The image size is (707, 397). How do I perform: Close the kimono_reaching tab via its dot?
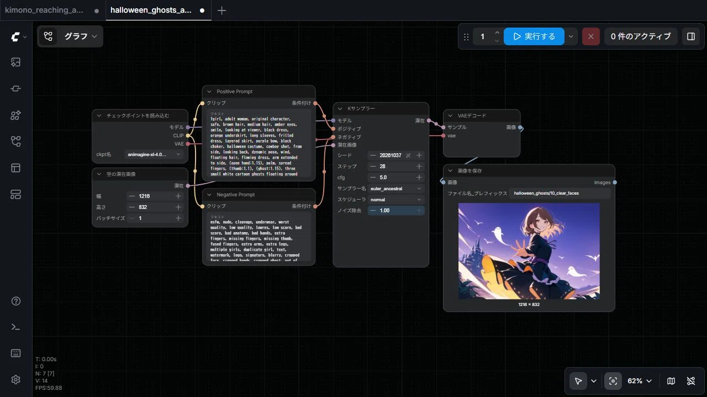click(97, 10)
